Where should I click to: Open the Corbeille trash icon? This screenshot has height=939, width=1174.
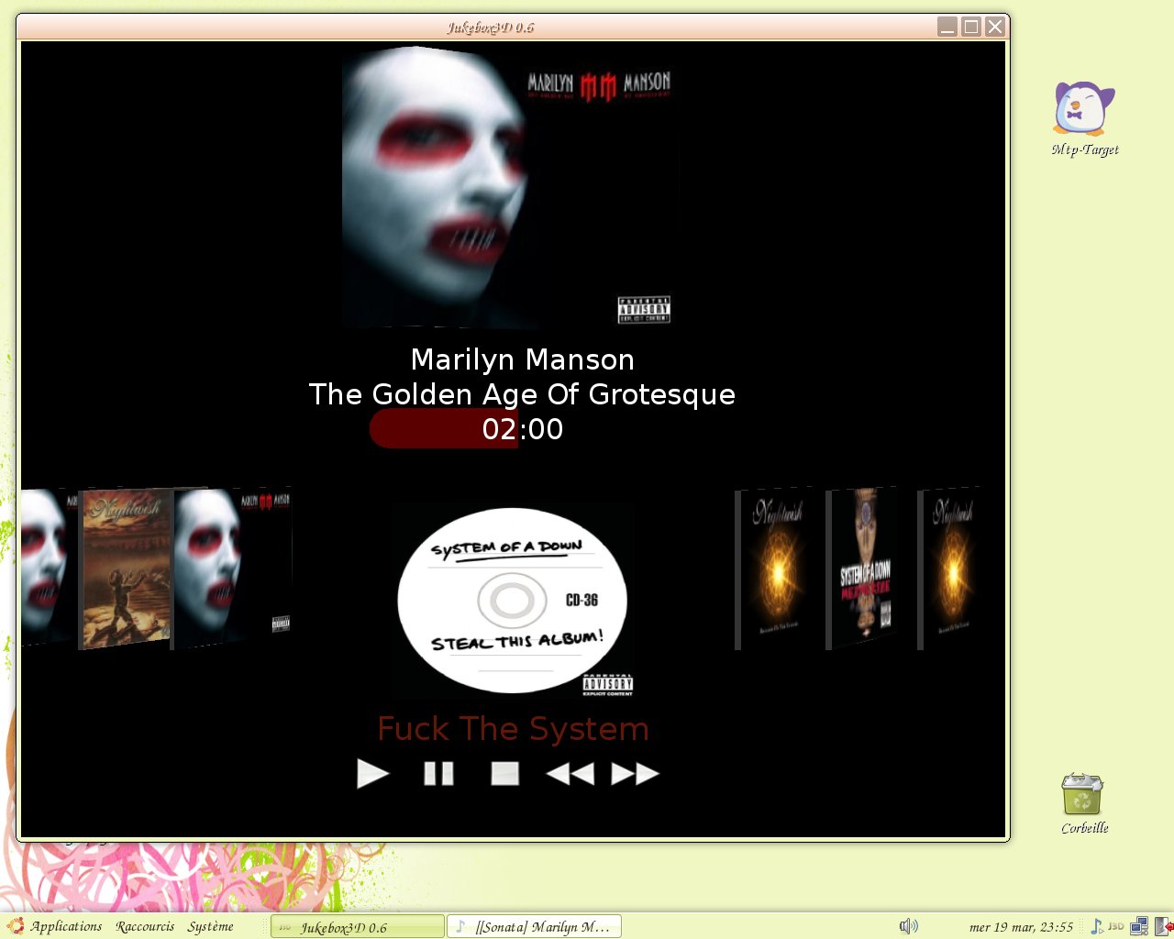[x=1084, y=804]
